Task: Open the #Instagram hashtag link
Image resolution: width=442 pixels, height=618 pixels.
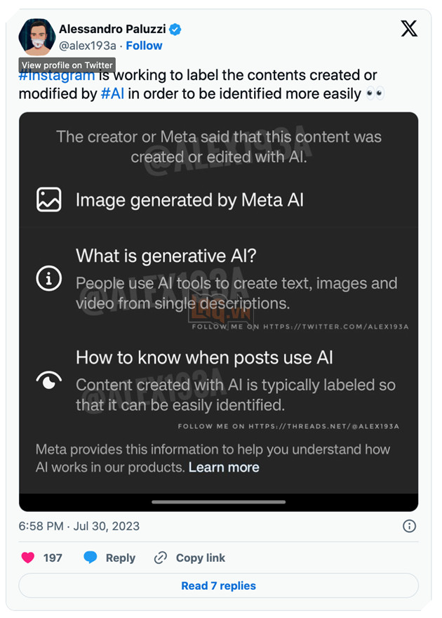Action: (x=56, y=75)
